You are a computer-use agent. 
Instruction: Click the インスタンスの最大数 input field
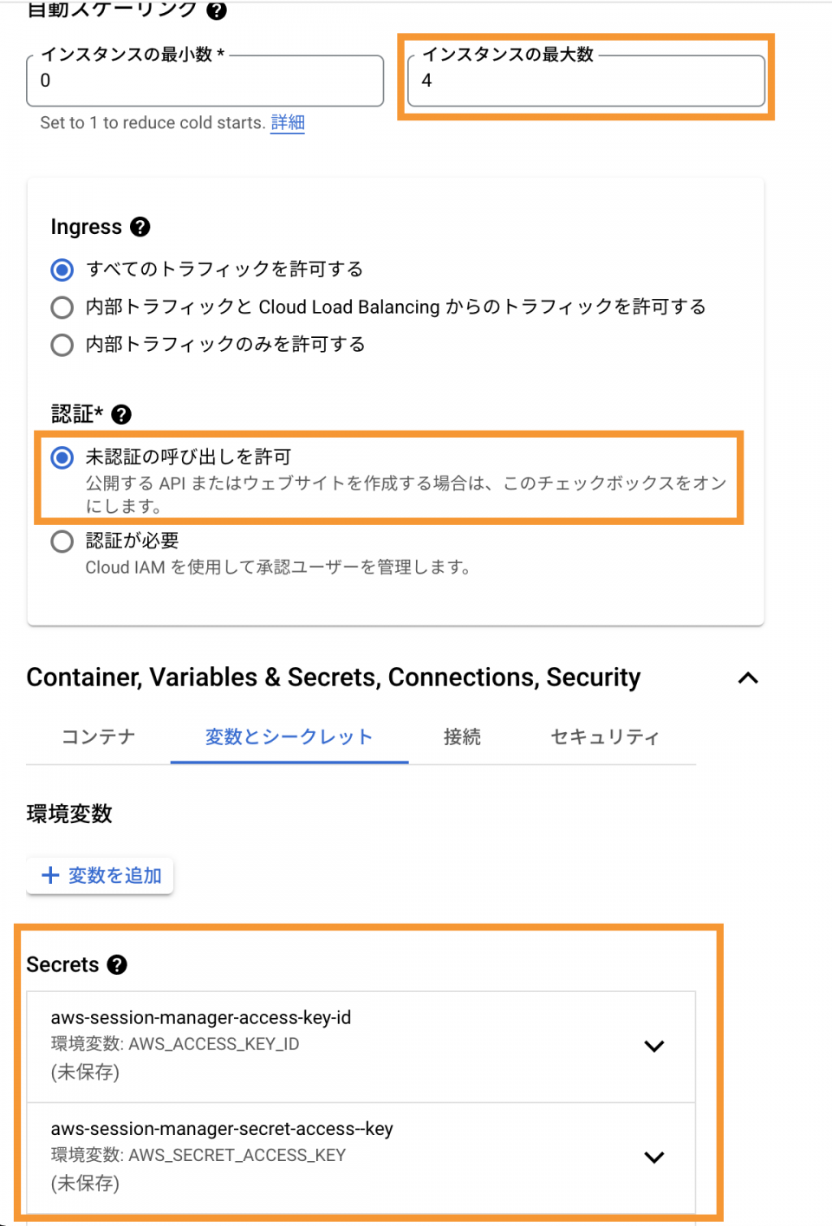click(587, 81)
